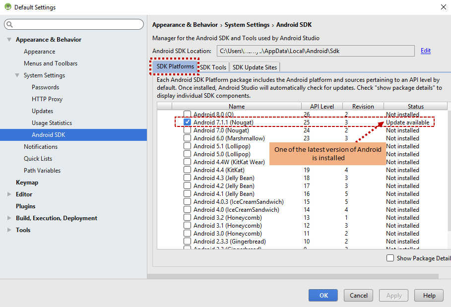This screenshot has height=307, width=451.
Task: Check the Android 4.3 (Jelly Bean) checkbox
Action: [187, 178]
